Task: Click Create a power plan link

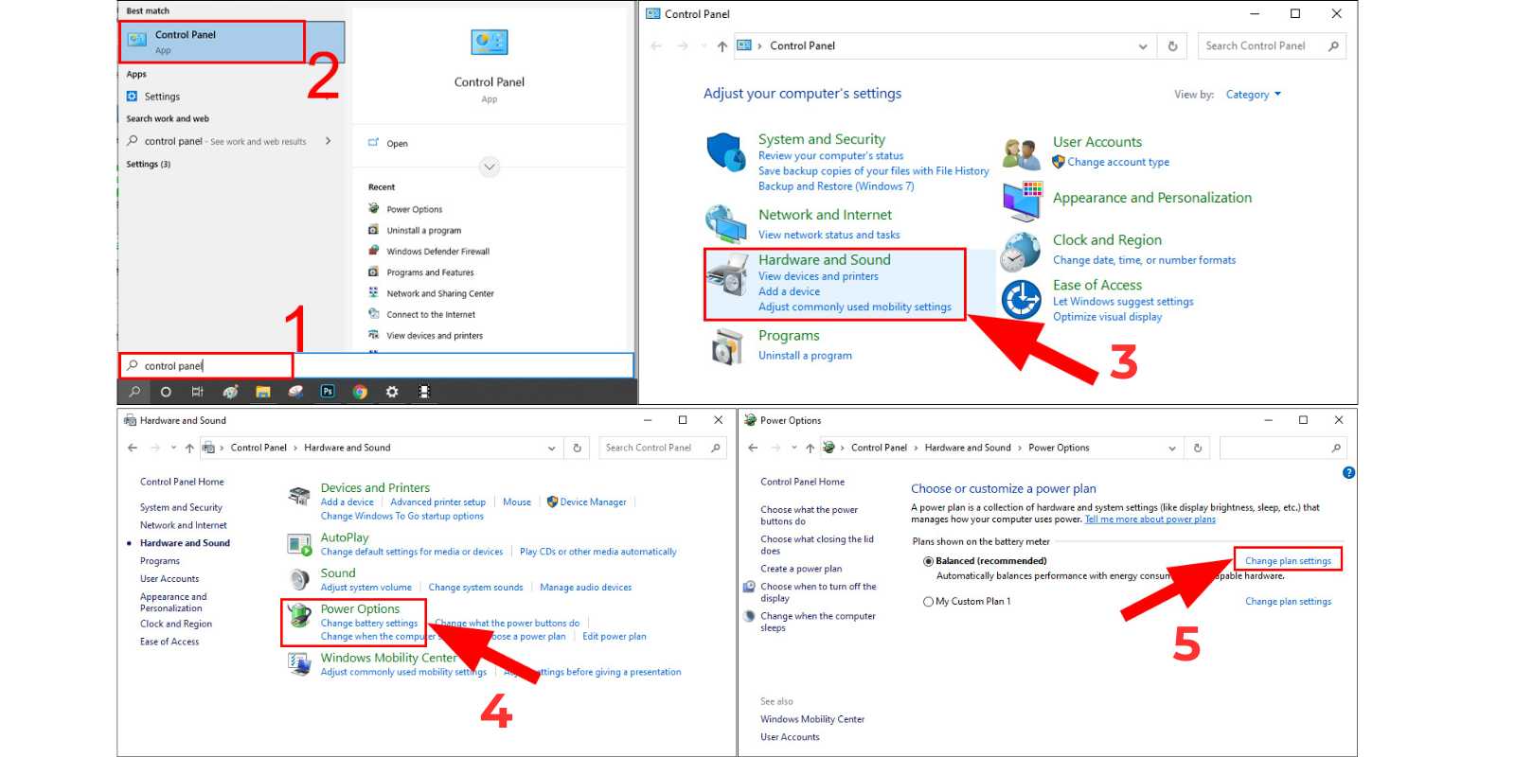Action: pos(801,569)
